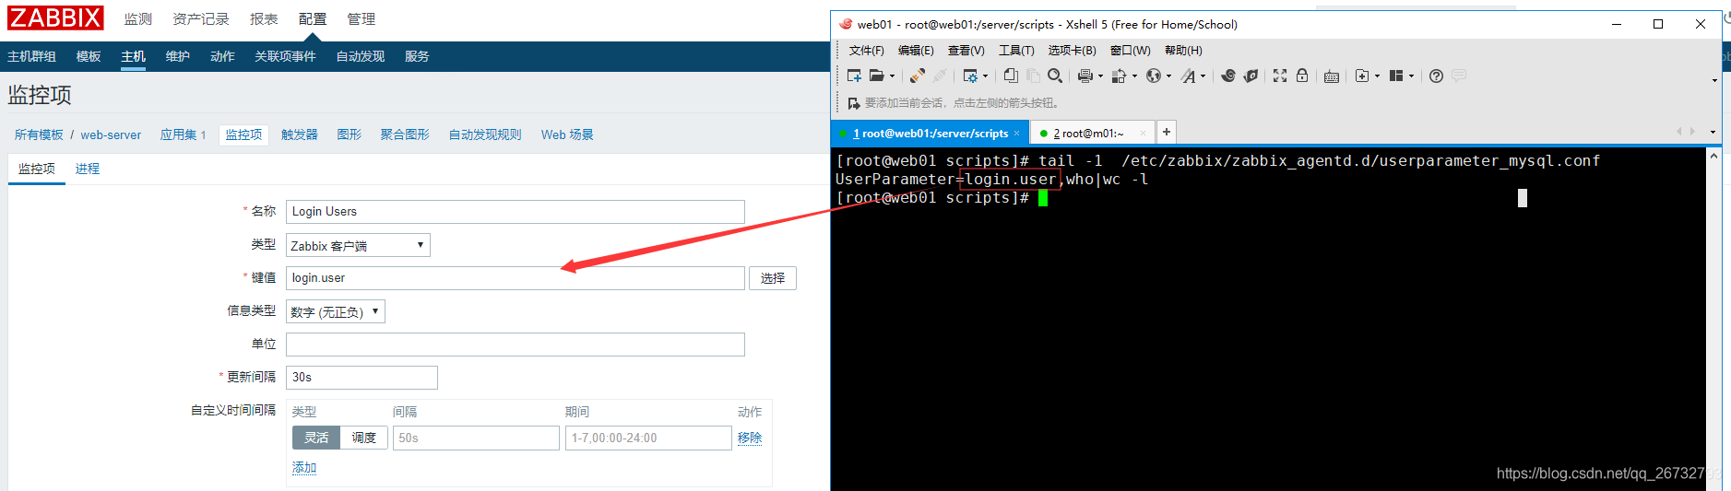The width and height of the screenshot is (1731, 491).
Task: Click the add-current-session arrow icon in Xshell
Action: 854,103
